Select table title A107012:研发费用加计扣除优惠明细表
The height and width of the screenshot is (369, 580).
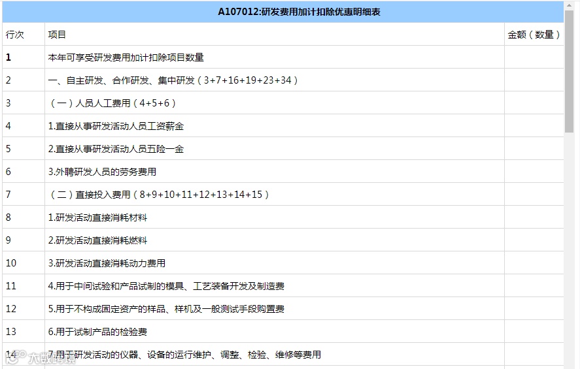(x=299, y=12)
